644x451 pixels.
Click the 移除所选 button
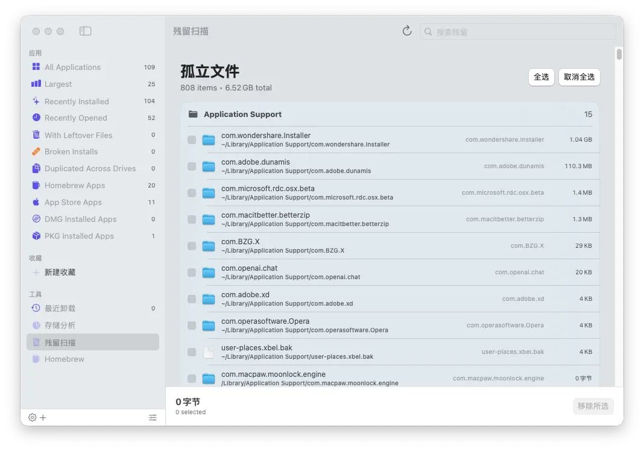[x=593, y=406]
